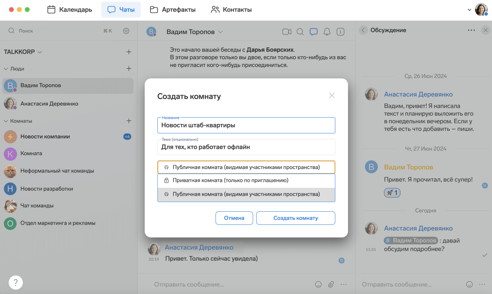Close the Создать комнату dialog

click(332, 95)
